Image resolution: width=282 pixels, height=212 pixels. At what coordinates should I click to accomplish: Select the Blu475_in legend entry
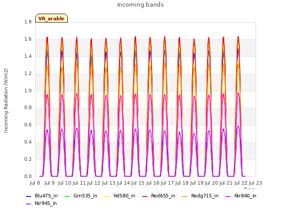[x=42, y=196]
